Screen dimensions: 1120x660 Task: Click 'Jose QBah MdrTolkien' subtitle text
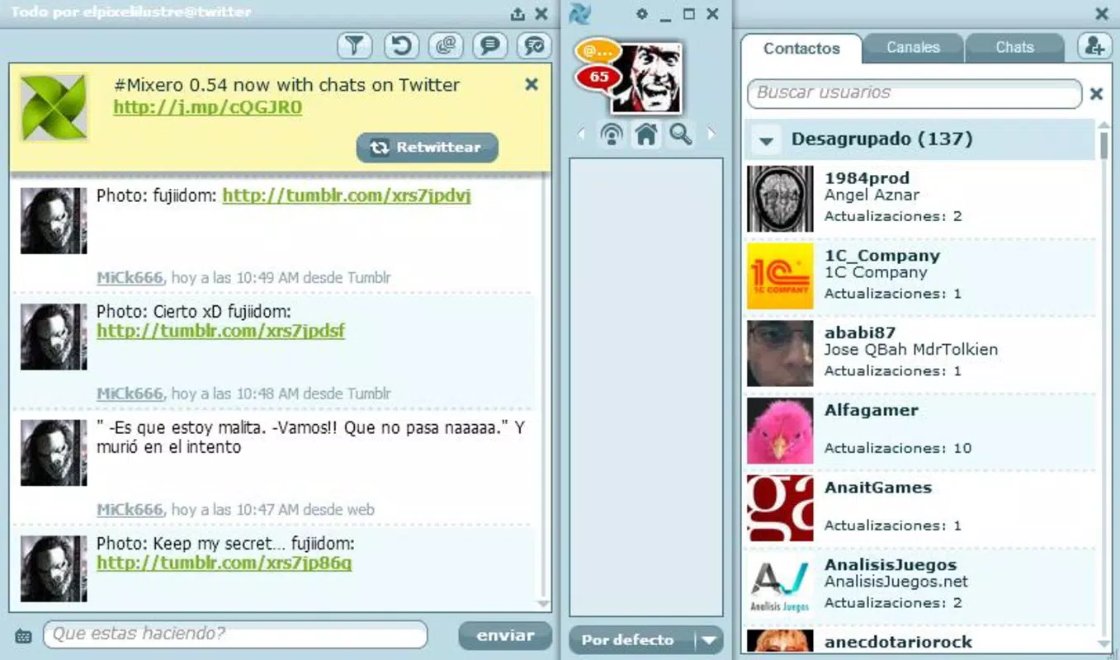pyautogui.click(x=911, y=350)
